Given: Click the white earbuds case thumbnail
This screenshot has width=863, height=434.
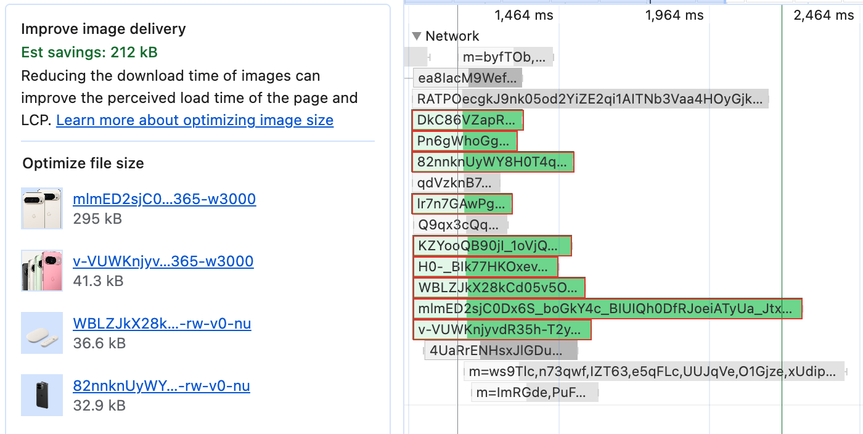Looking at the screenshot, I should pyautogui.click(x=42, y=333).
